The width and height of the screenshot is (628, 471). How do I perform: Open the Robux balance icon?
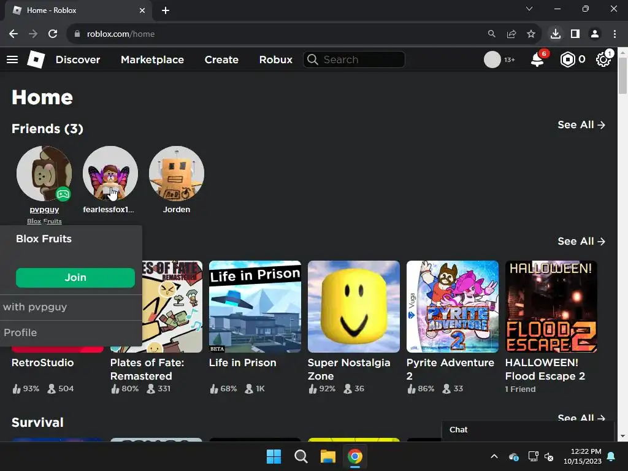tap(567, 59)
